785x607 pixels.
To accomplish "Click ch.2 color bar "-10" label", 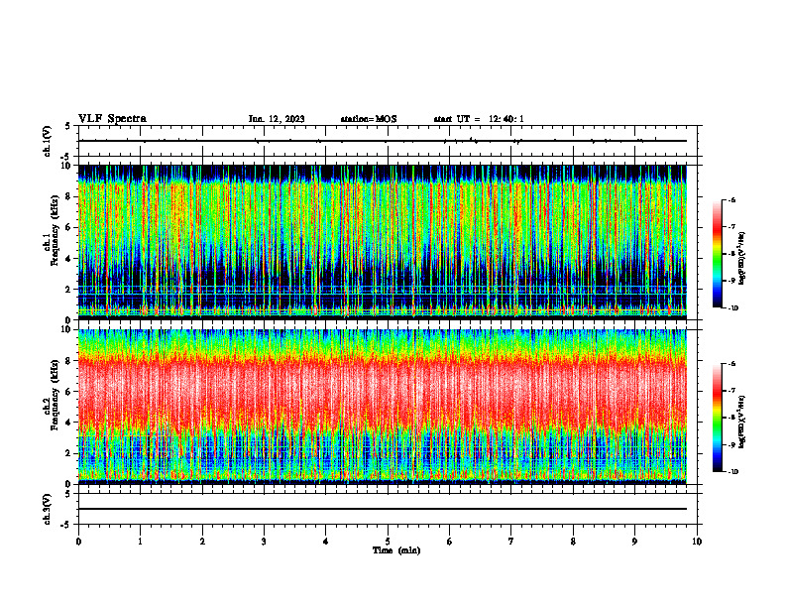I will click(733, 472).
